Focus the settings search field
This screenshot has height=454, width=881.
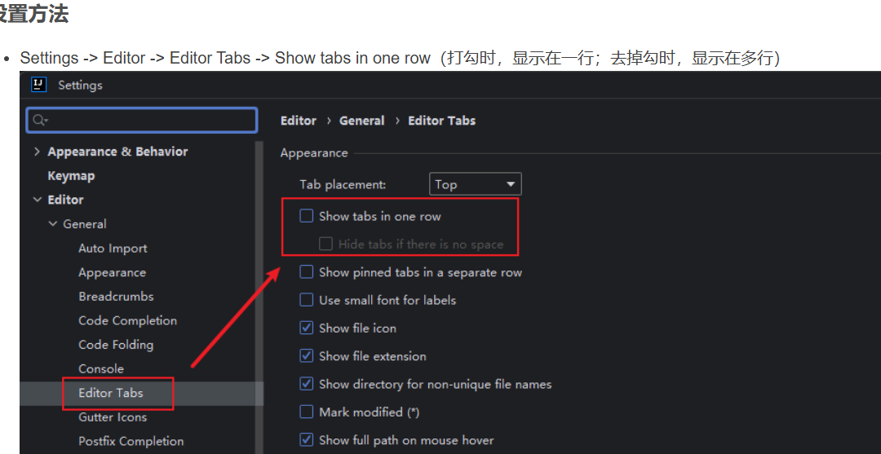[142, 120]
